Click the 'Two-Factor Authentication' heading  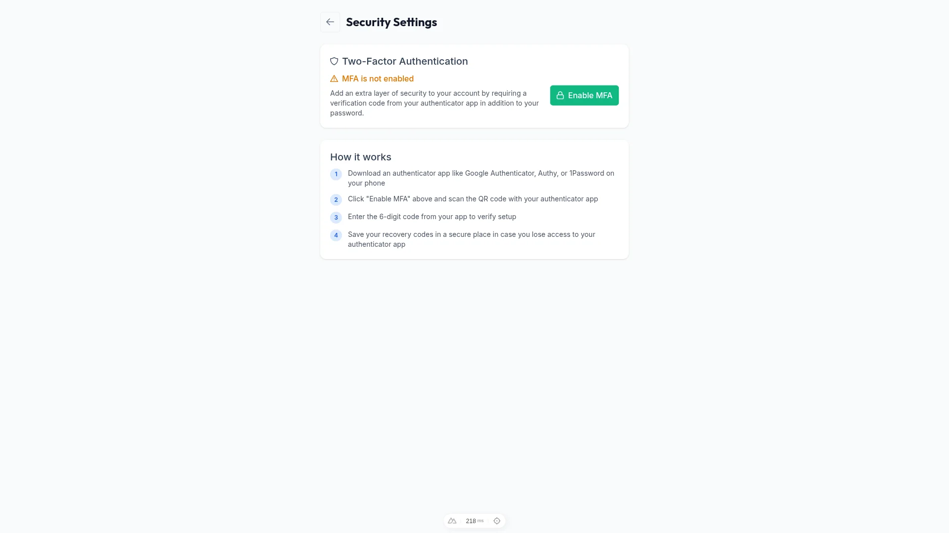point(405,61)
